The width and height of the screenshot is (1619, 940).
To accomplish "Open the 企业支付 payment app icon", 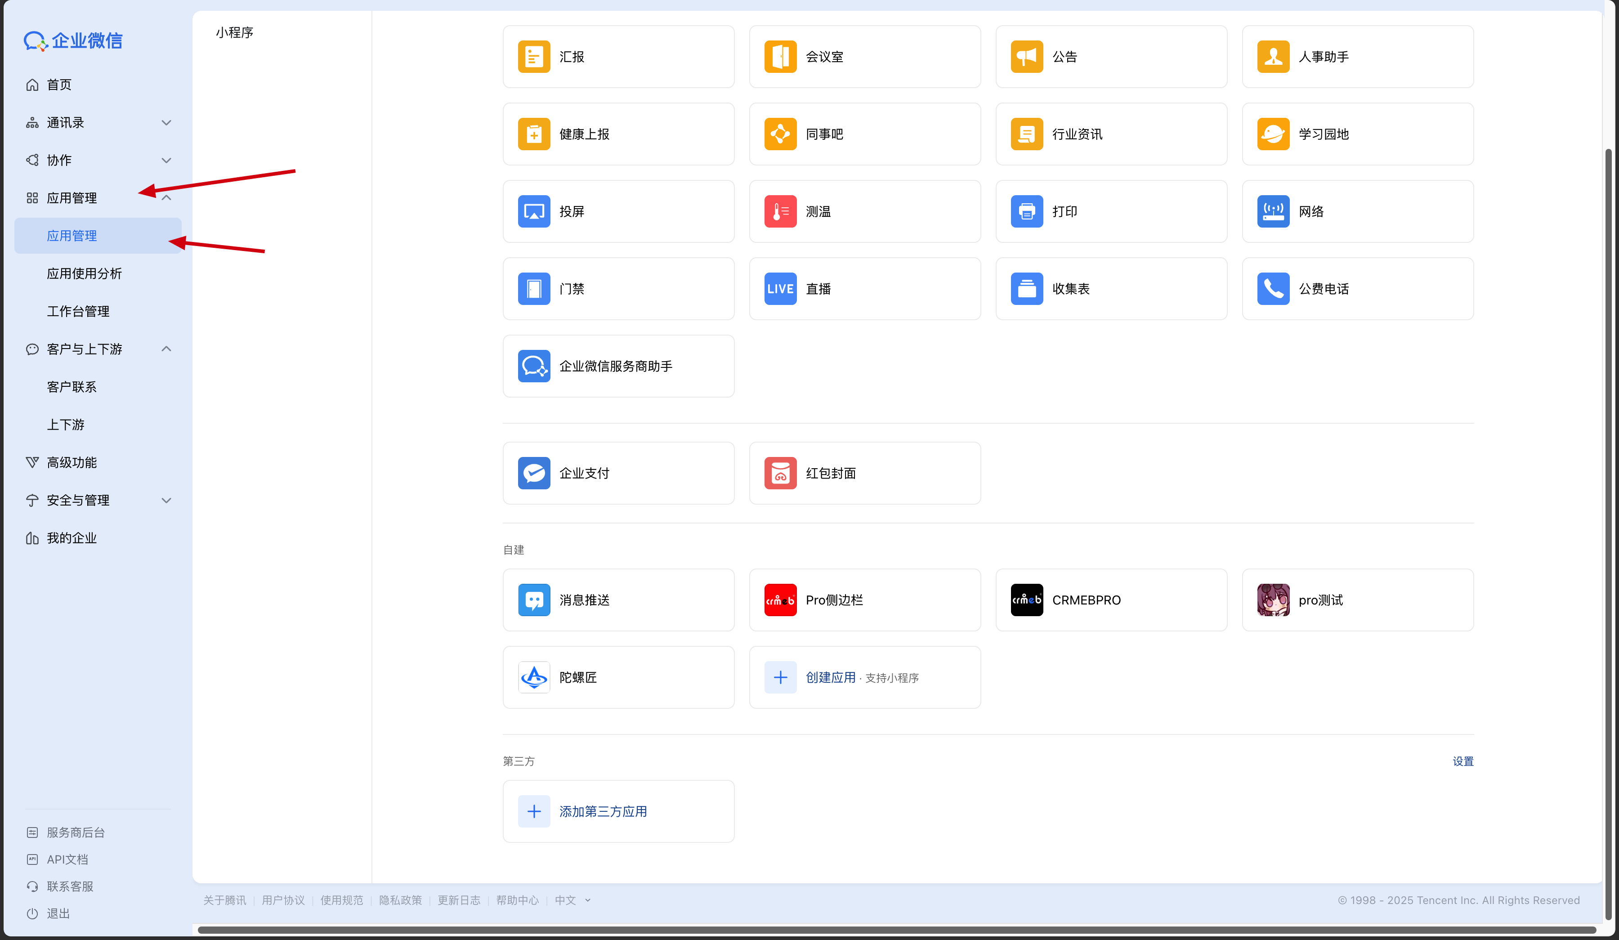I will (534, 473).
